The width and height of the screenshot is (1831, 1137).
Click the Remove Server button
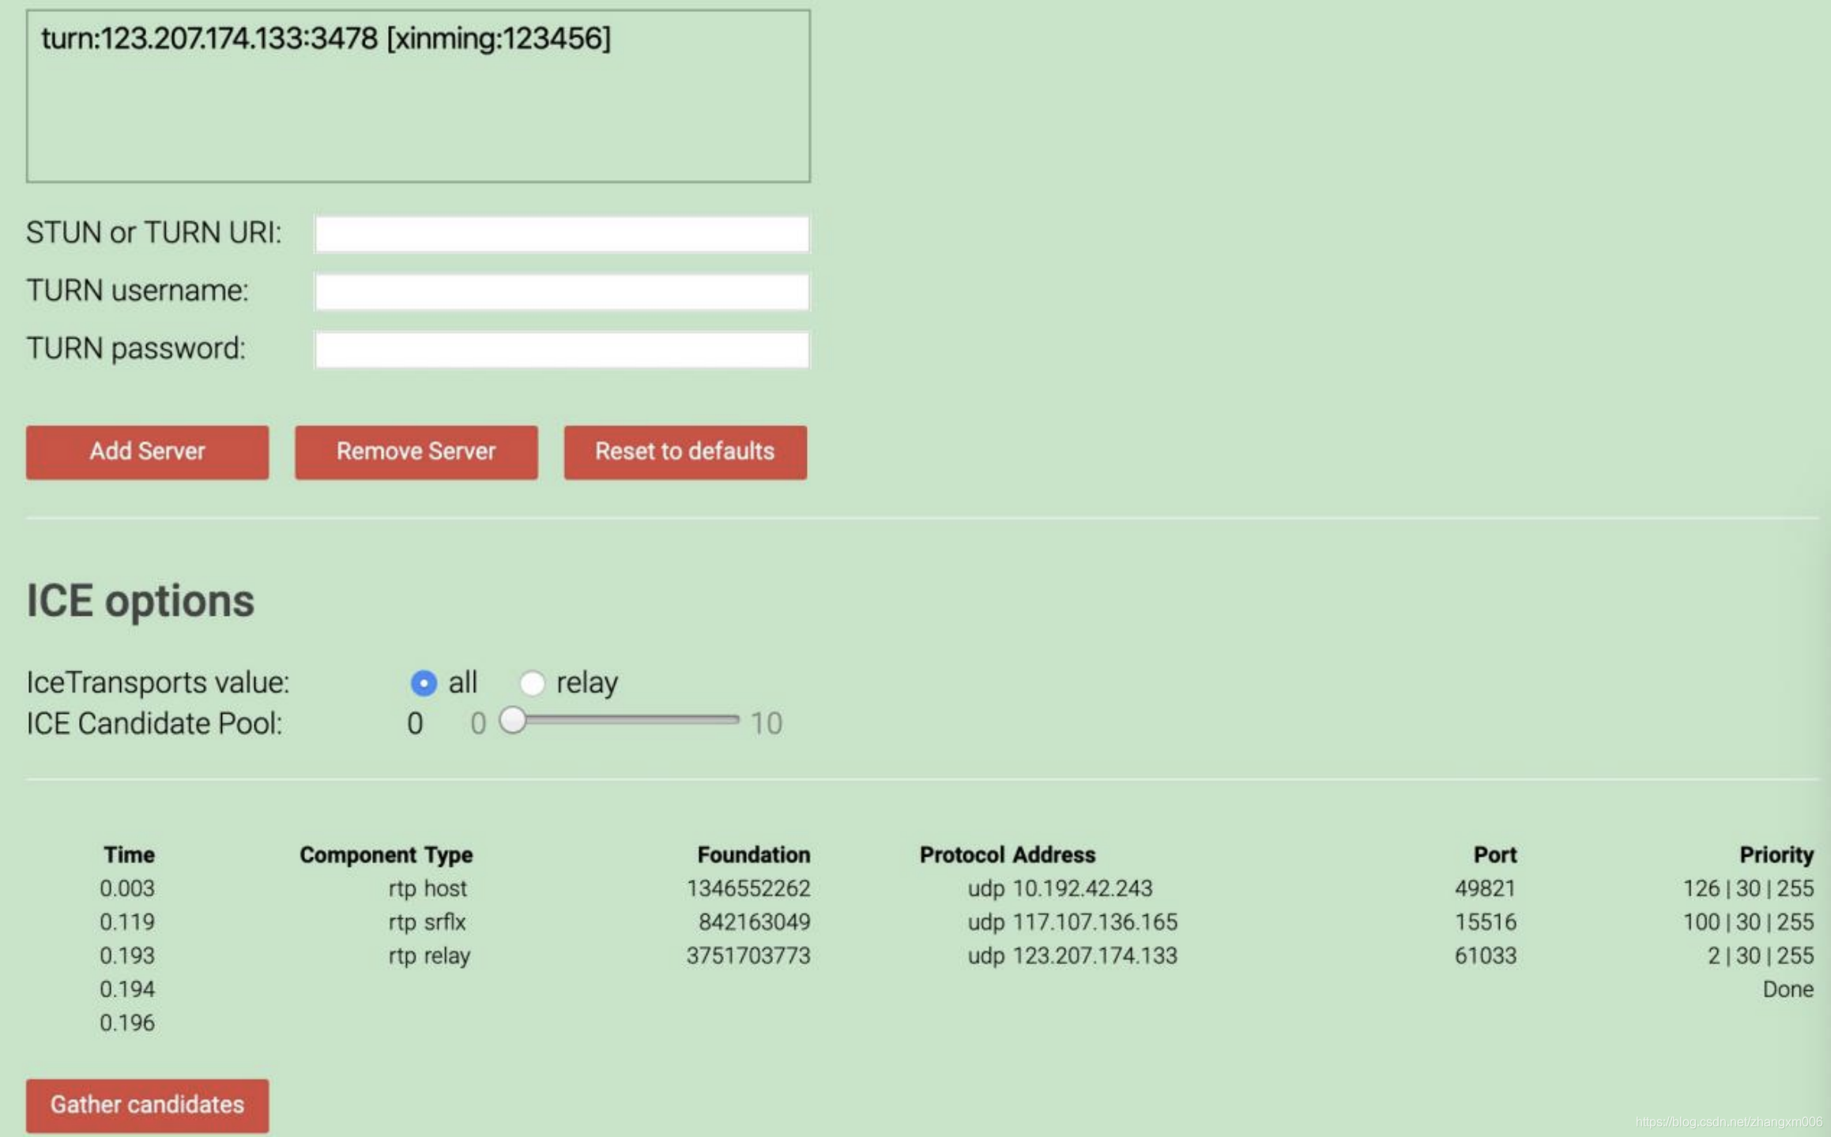[416, 452]
